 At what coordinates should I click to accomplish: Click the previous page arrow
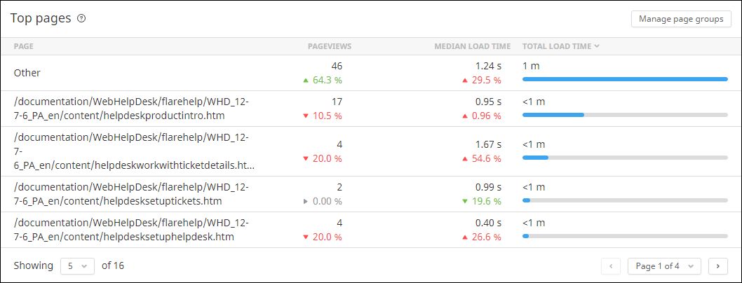click(611, 266)
